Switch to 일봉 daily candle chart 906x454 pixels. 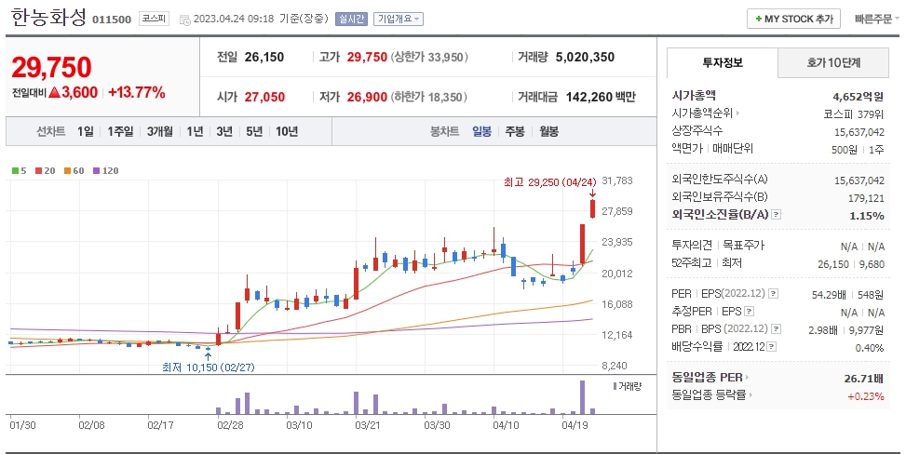481,132
